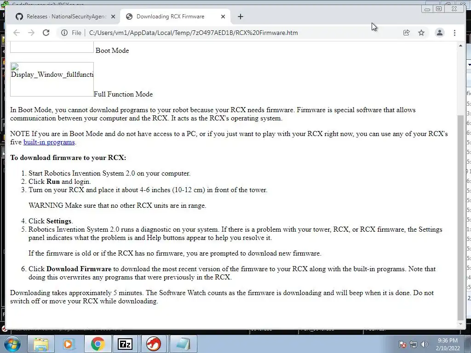Open Chrome's three-dot menu

click(x=454, y=33)
